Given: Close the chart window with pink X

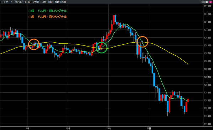Looking at the screenshot, I should tap(211, 2).
